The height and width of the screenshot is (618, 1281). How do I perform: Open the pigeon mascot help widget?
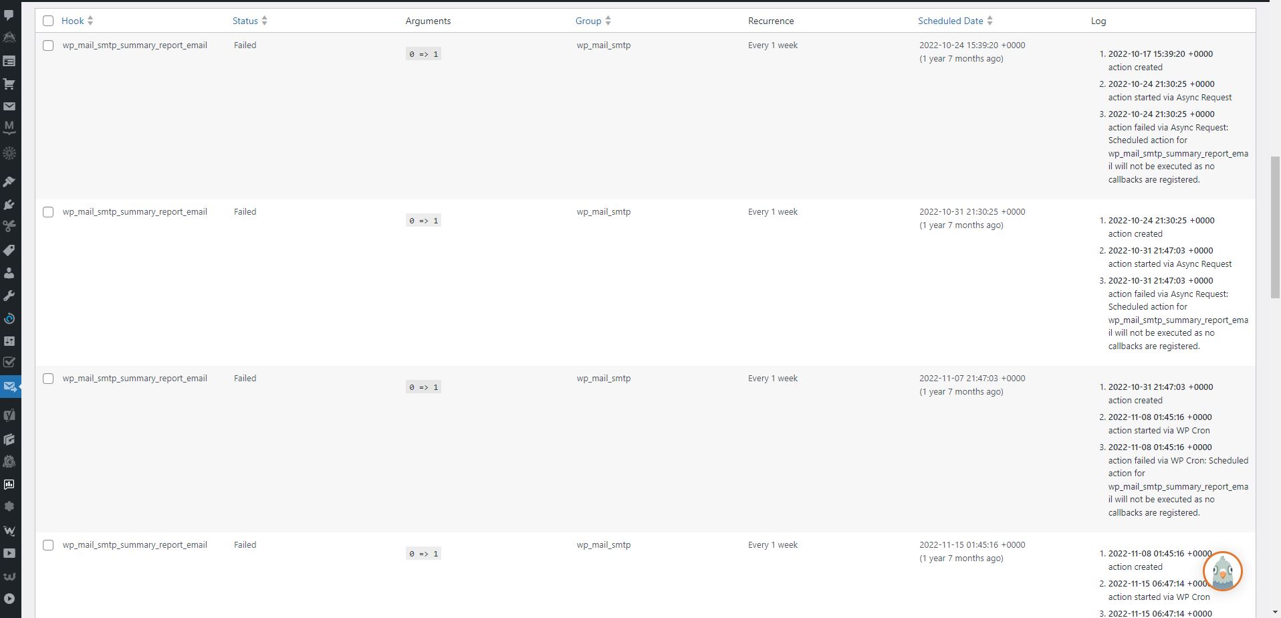(x=1222, y=571)
